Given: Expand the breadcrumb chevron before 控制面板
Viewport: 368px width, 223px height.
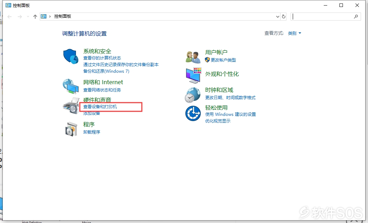Looking at the screenshot, I should click(x=50, y=16).
